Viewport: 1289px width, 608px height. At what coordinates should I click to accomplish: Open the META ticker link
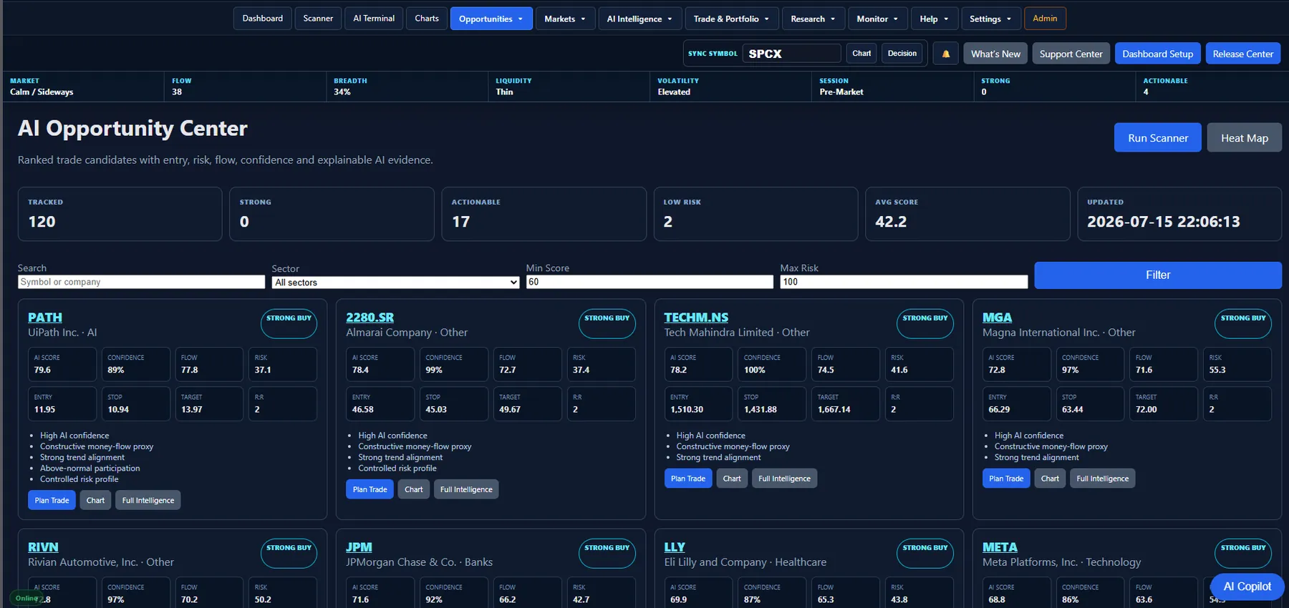tap(1000, 547)
